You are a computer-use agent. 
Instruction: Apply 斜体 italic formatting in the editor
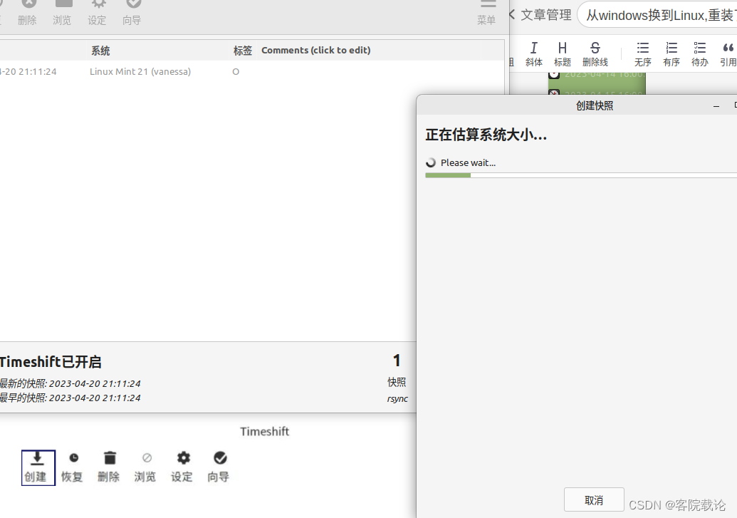click(533, 54)
